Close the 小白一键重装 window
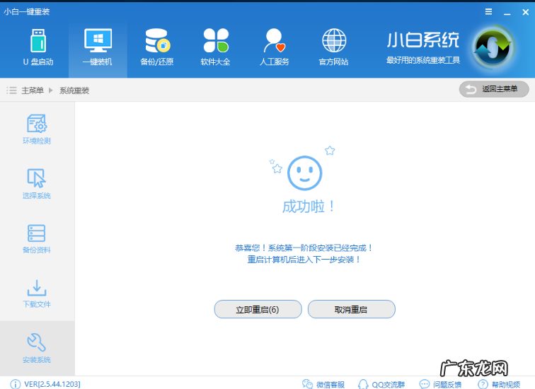Image resolution: width=535 pixels, height=389 pixels. 525,12
